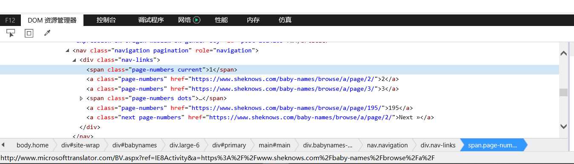Screen dimensions: 574x164
Task: Select body.home in the breadcrumb
Action: click(x=32, y=145)
